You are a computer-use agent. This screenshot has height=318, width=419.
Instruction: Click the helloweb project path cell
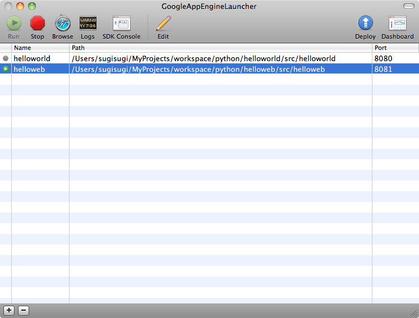pos(220,69)
